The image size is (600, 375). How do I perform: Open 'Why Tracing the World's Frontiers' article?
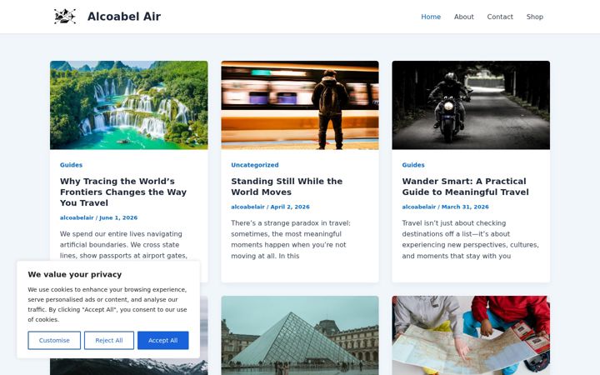coord(123,192)
